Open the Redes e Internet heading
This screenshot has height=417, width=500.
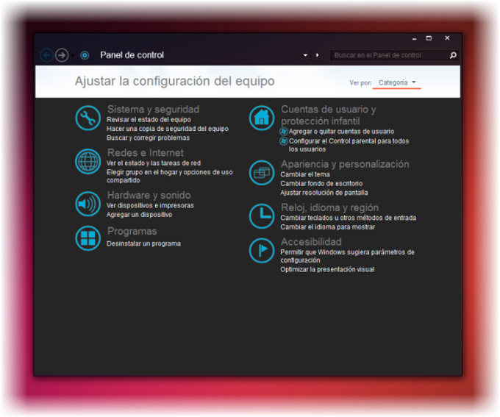coord(146,152)
